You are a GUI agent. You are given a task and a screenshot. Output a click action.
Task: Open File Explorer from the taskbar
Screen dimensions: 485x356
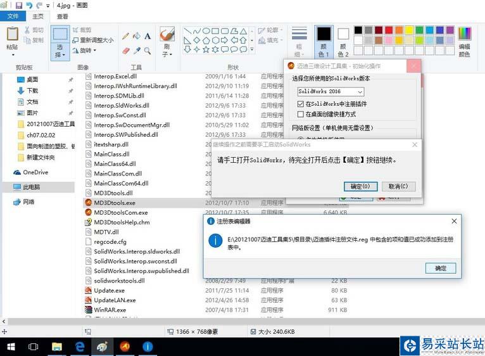point(57,346)
